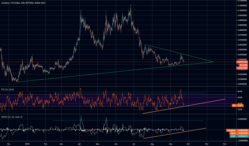
Task: Select the orange trendline in MACD pane
Action: [175, 133]
